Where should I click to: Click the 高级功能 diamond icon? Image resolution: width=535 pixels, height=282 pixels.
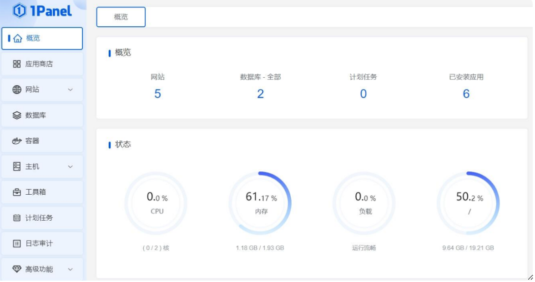click(x=17, y=269)
